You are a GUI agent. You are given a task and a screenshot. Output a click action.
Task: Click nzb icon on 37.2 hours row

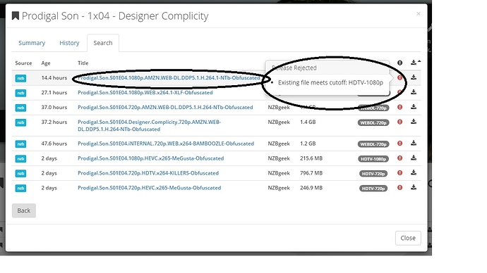click(x=20, y=122)
